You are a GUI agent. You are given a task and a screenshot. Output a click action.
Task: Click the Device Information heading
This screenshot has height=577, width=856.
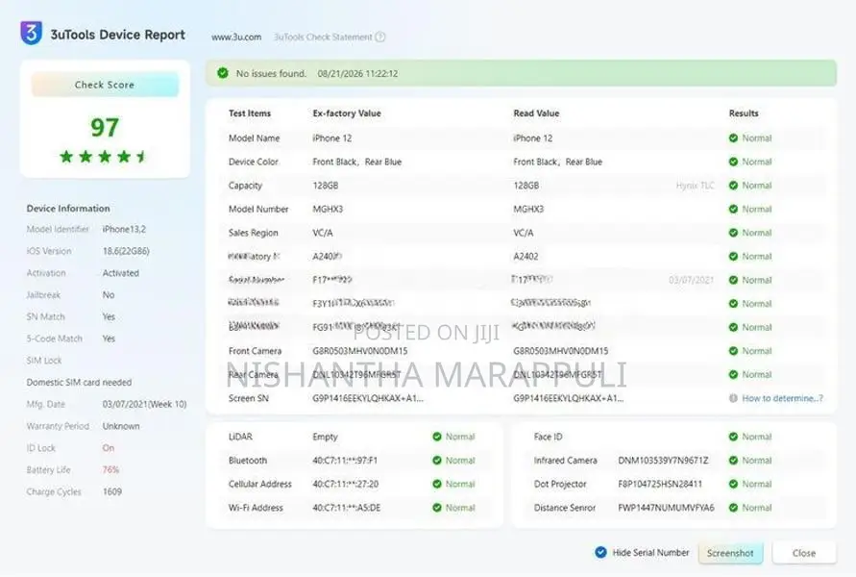(x=68, y=209)
